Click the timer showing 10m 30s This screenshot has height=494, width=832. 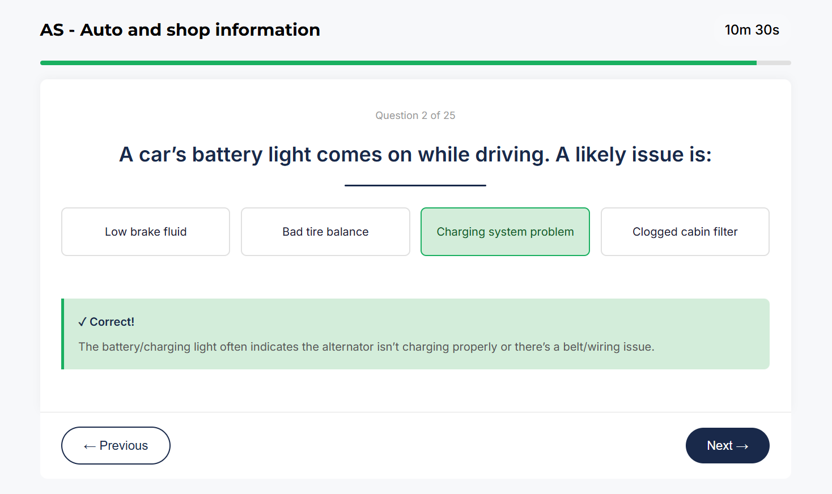(752, 30)
